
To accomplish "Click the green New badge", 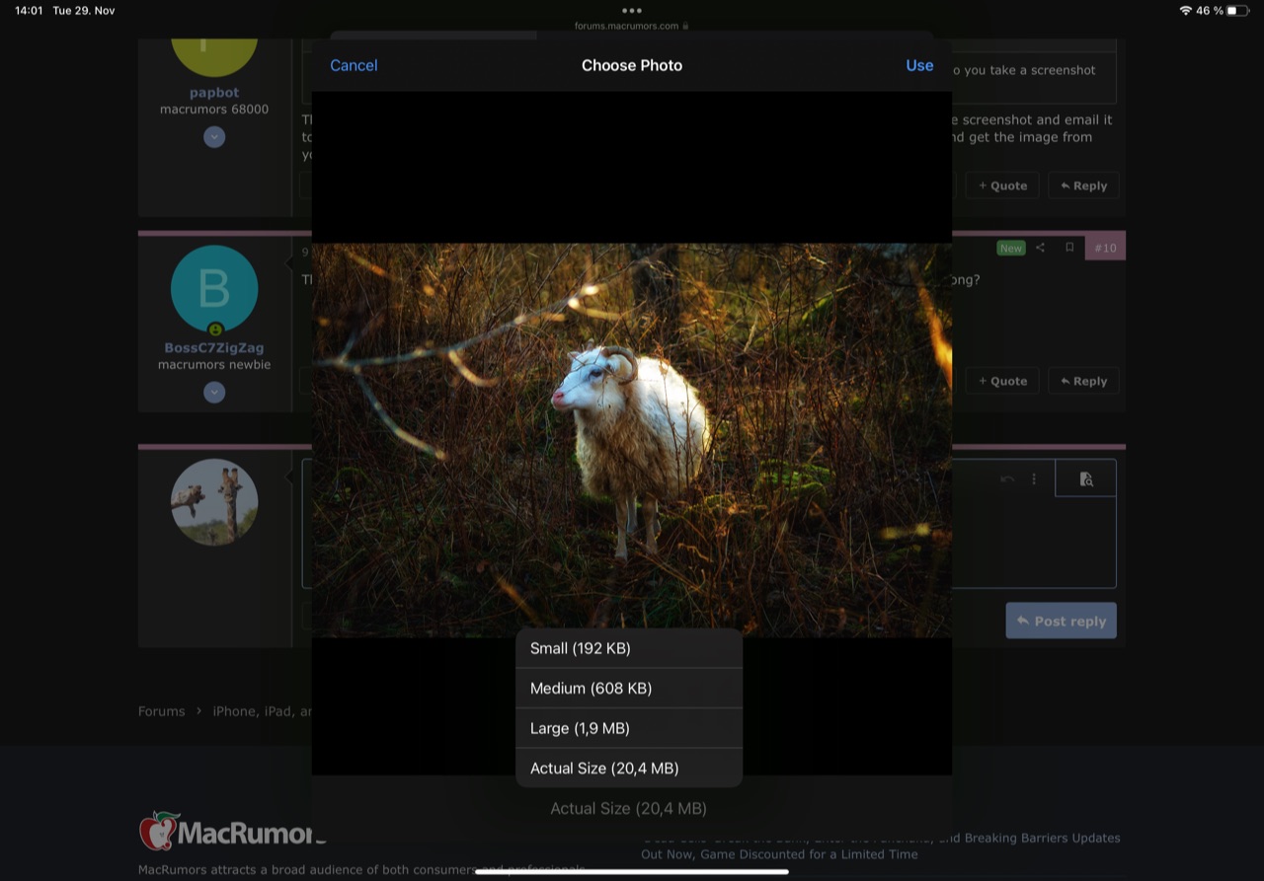I will [x=1010, y=248].
